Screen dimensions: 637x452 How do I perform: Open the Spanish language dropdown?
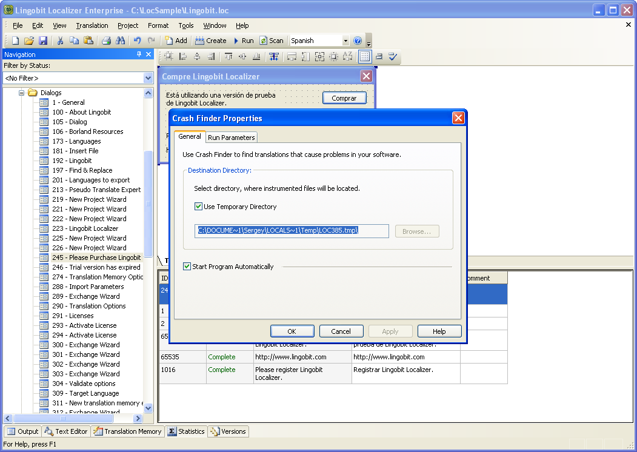click(x=345, y=41)
